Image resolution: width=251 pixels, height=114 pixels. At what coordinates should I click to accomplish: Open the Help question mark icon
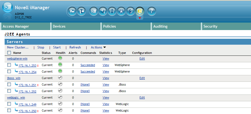point(152,11)
